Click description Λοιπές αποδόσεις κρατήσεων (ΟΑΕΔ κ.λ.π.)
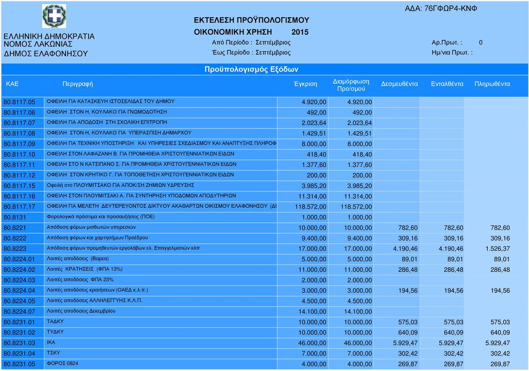 (98, 290)
